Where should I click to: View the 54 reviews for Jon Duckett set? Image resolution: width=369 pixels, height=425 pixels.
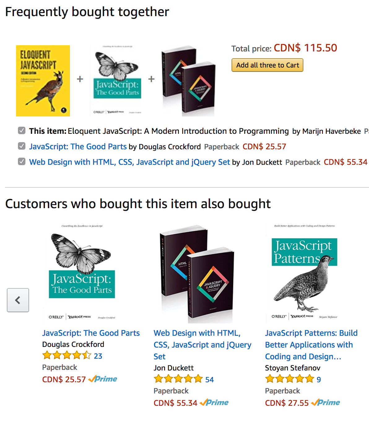tap(210, 379)
